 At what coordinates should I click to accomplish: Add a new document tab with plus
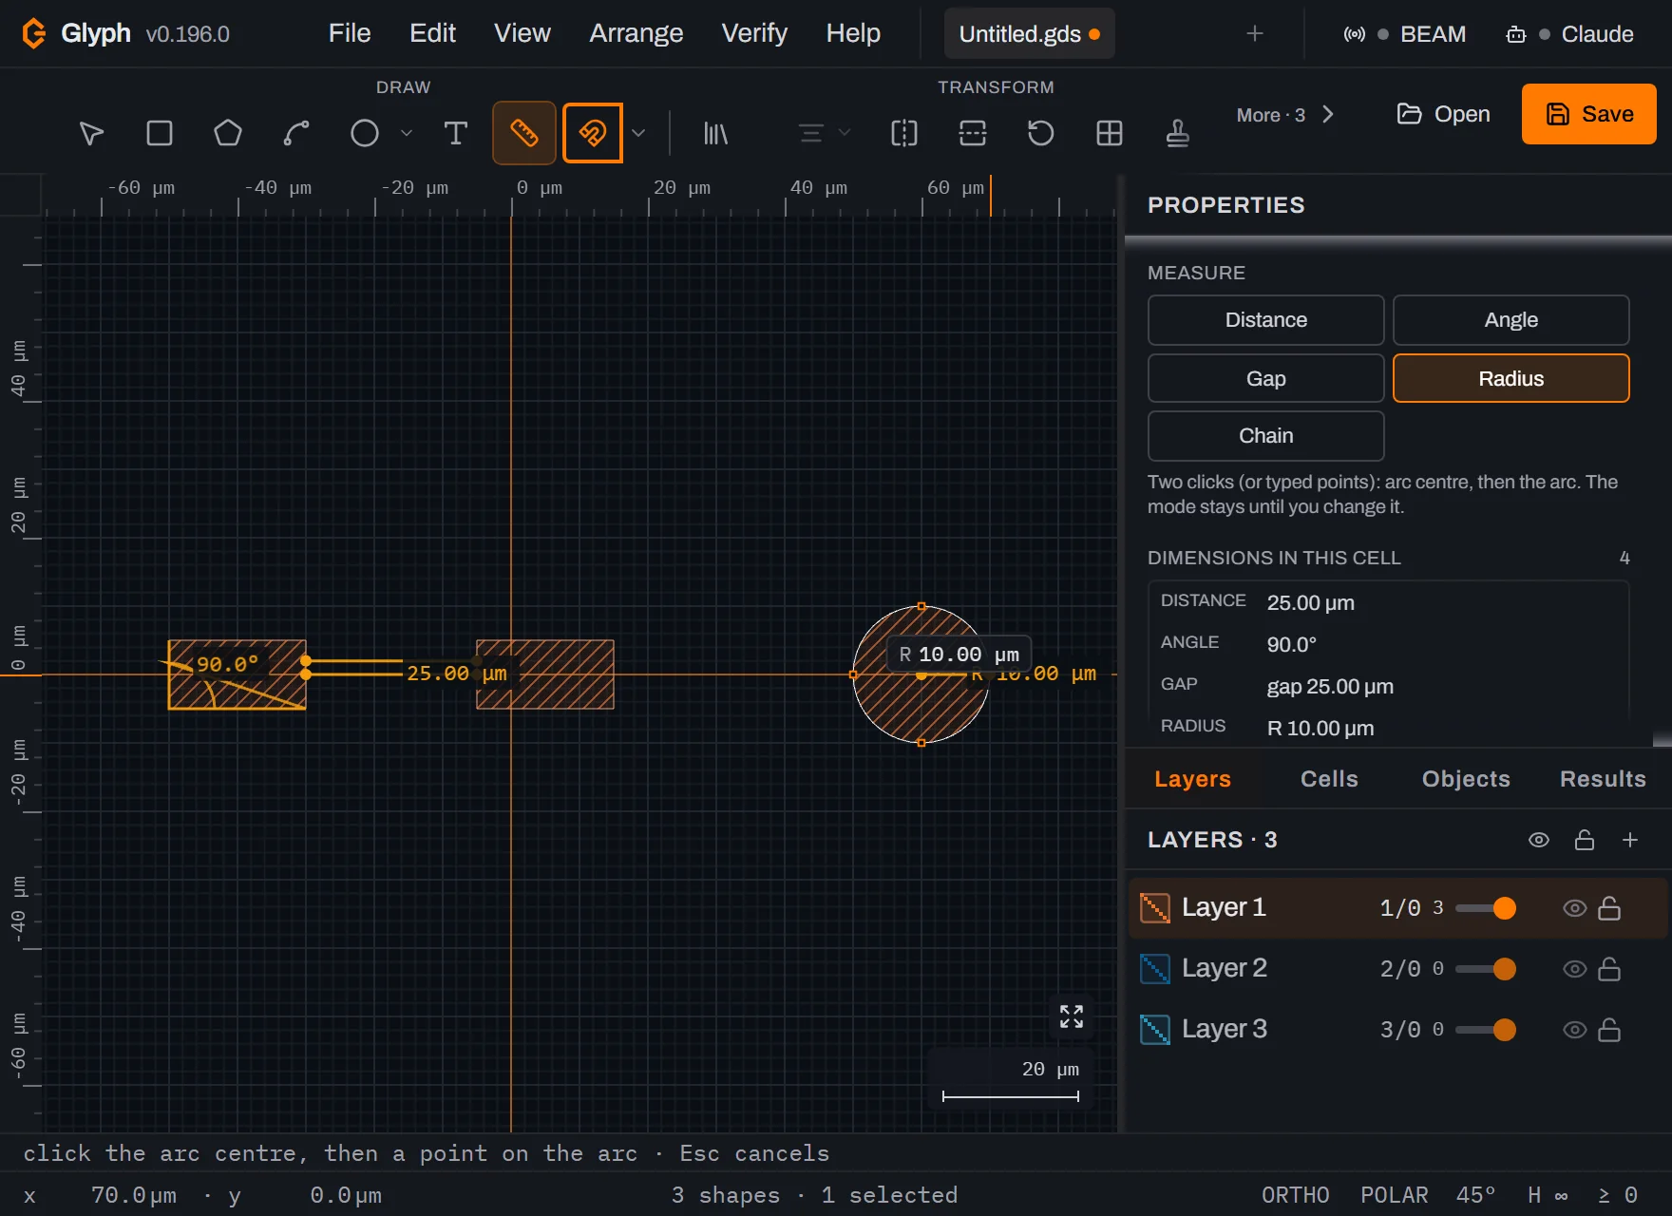[x=1255, y=34]
